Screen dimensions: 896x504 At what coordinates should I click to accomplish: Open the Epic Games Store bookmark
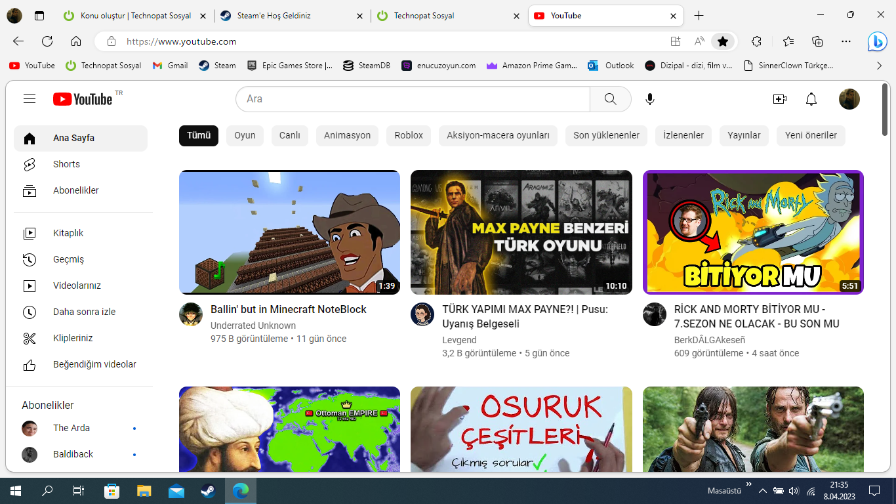click(290, 66)
